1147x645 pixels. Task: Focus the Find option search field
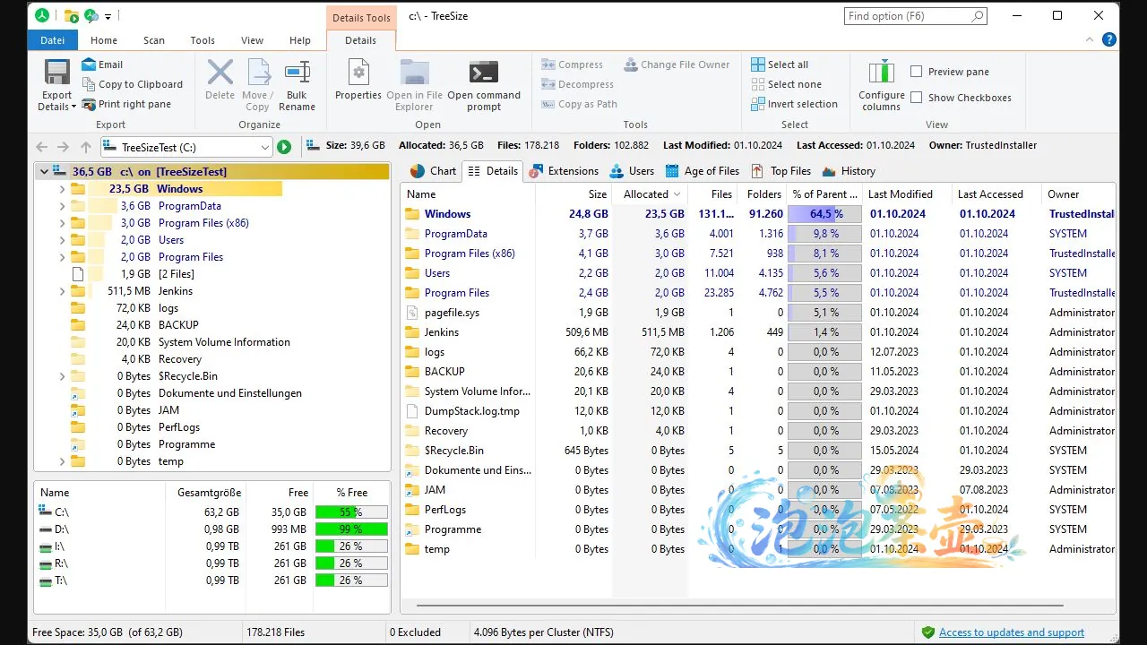pyautogui.click(x=916, y=16)
